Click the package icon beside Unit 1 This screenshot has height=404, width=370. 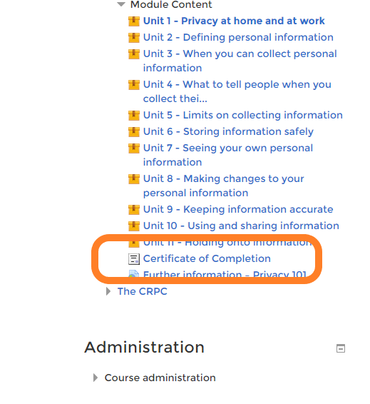point(134,21)
